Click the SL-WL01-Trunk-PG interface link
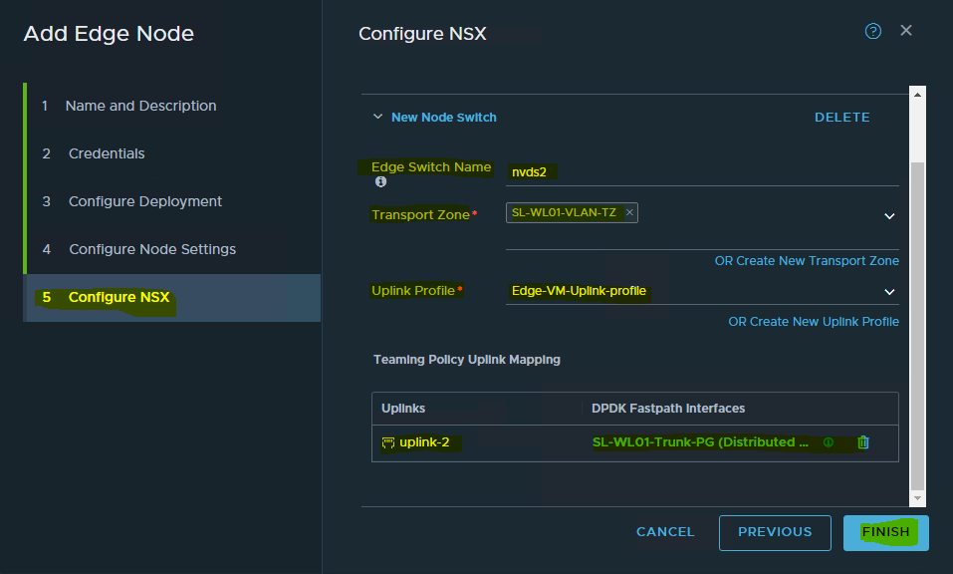The height and width of the screenshot is (574, 953). tap(700, 442)
